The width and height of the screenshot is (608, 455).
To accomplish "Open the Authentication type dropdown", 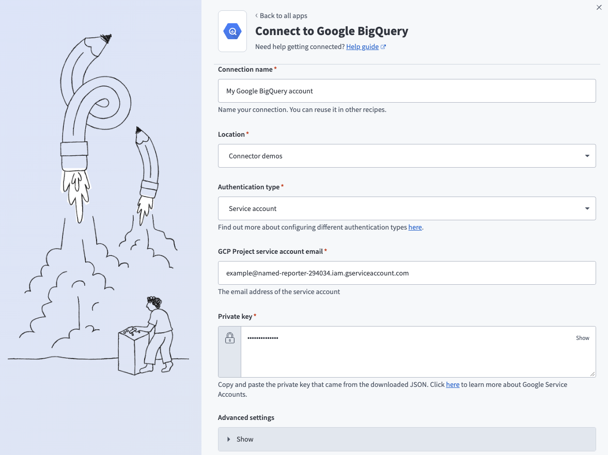I will click(x=407, y=208).
